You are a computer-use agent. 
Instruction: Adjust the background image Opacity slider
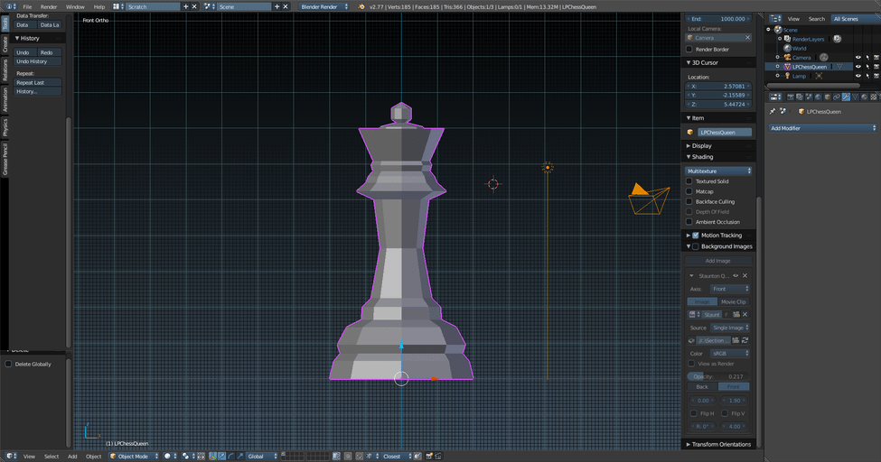pos(718,376)
